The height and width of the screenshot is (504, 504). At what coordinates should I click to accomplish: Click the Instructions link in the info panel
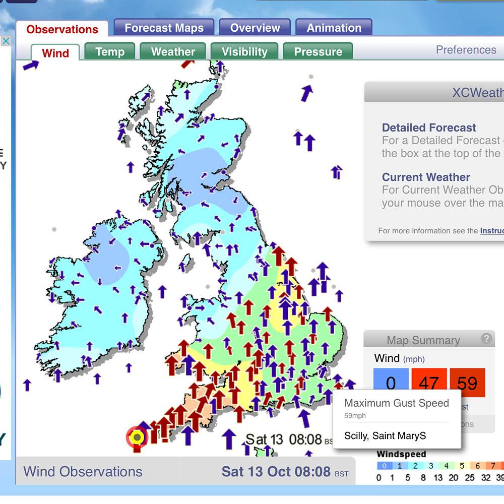point(491,231)
